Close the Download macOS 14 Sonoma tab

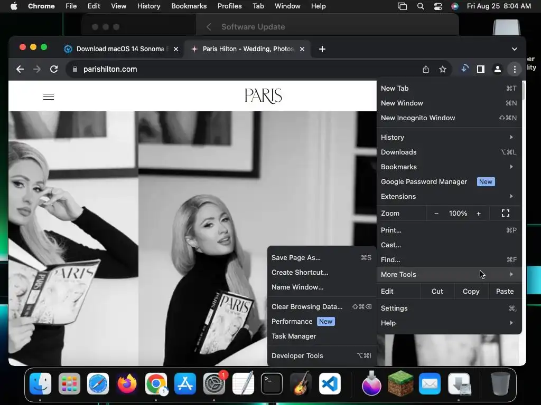176,49
